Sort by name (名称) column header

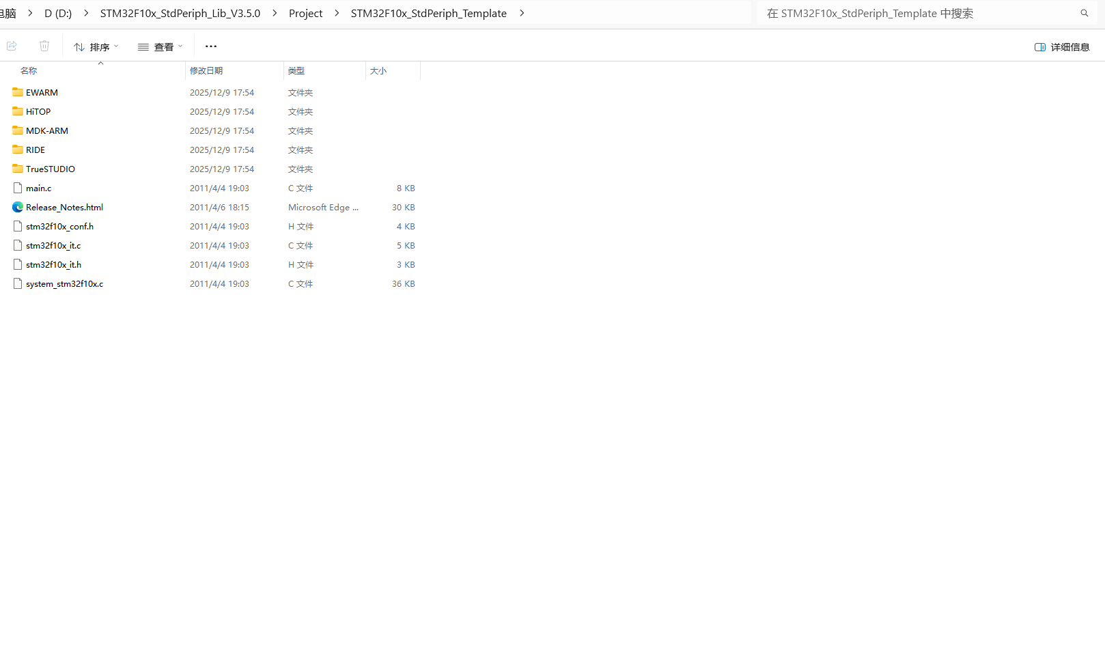[x=29, y=70]
